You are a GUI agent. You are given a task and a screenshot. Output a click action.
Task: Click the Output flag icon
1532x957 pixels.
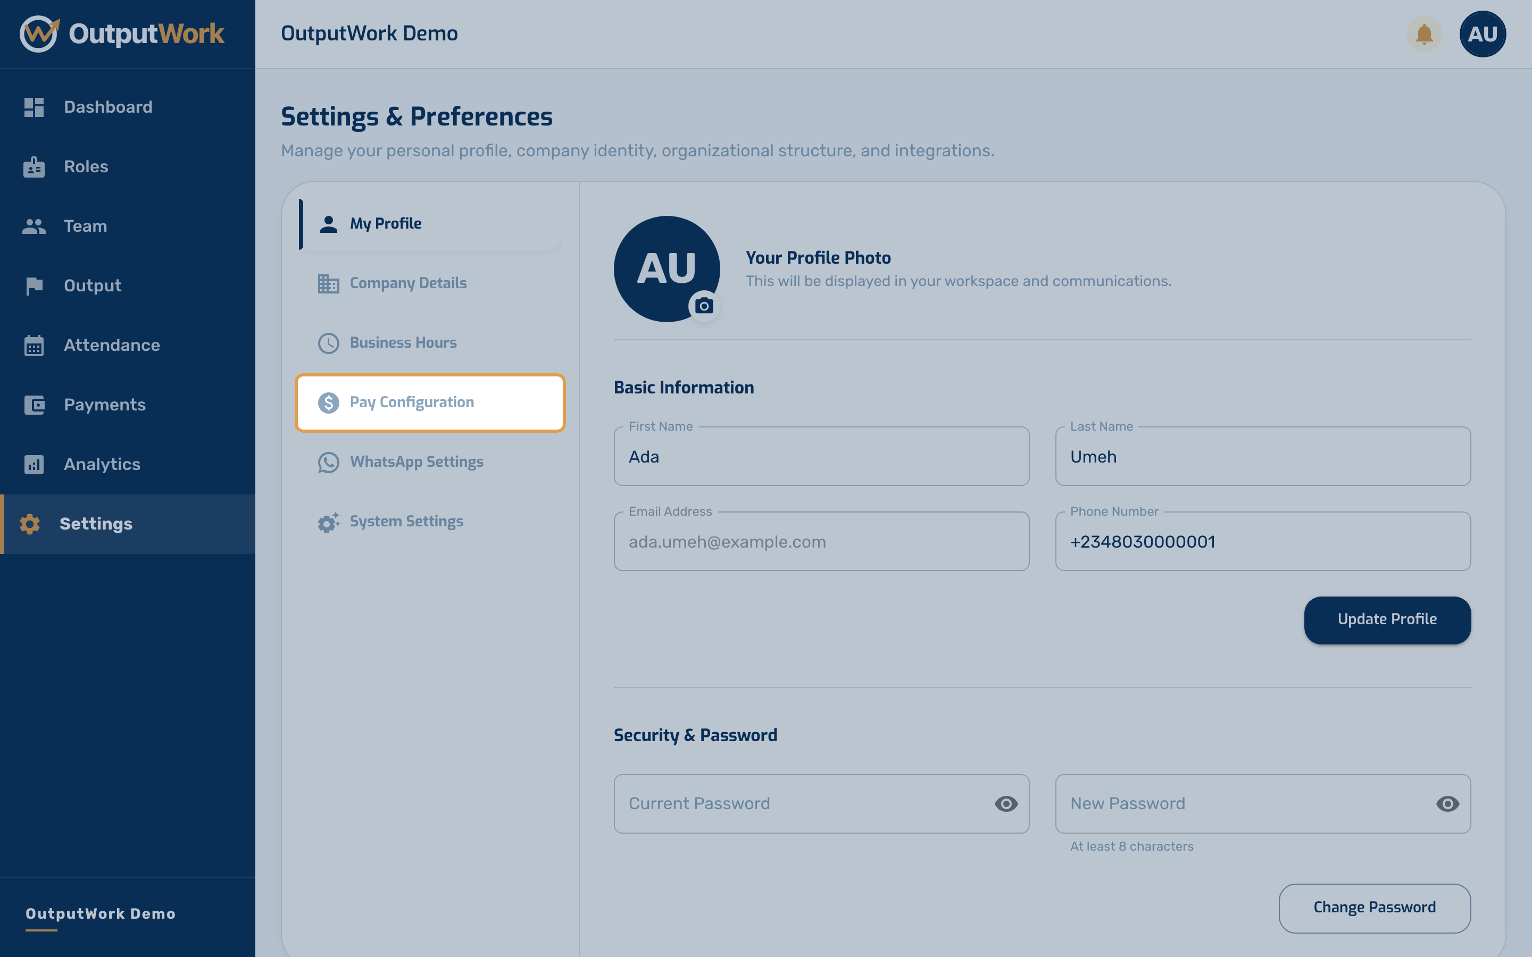[x=34, y=286]
